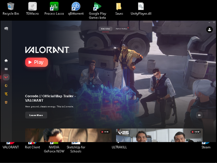
Task: Launch VALORANT with the Play button
Action: (x=36, y=62)
